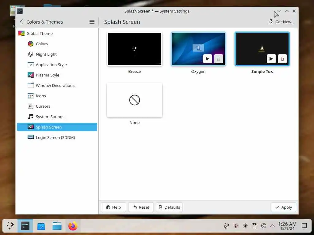Click the System Sounds music note icon
314x235 pixels.
click(x=31, y=117)
